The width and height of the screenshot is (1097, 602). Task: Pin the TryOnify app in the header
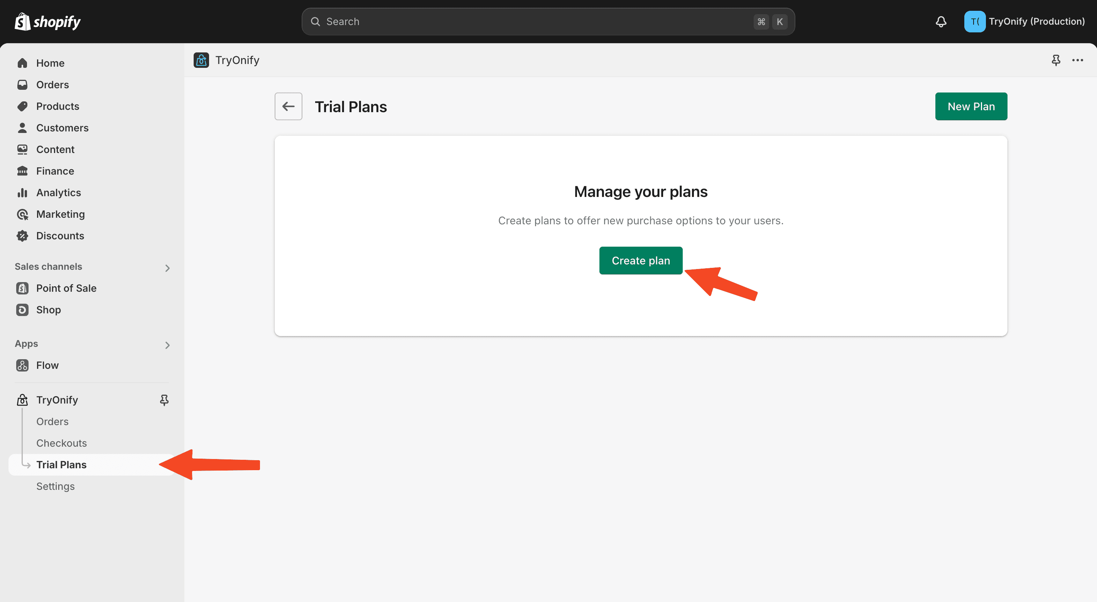(x=1056, y=60)
